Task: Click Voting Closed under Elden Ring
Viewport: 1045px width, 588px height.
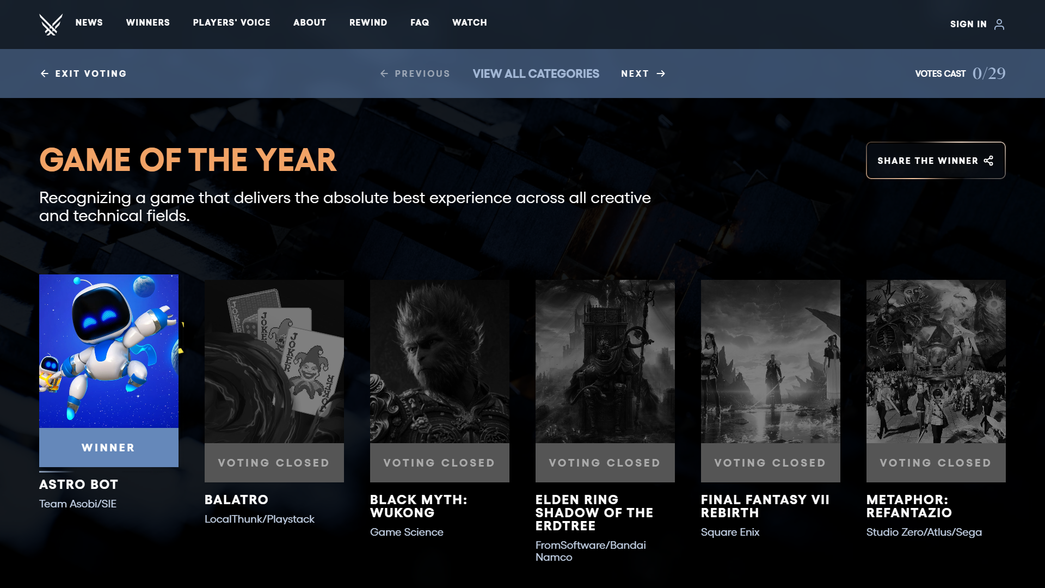Action: 605,463
